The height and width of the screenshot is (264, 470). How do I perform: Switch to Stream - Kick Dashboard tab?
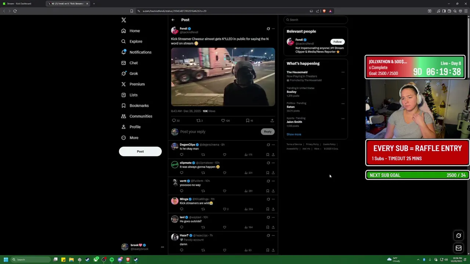click(x=22, y=4)
